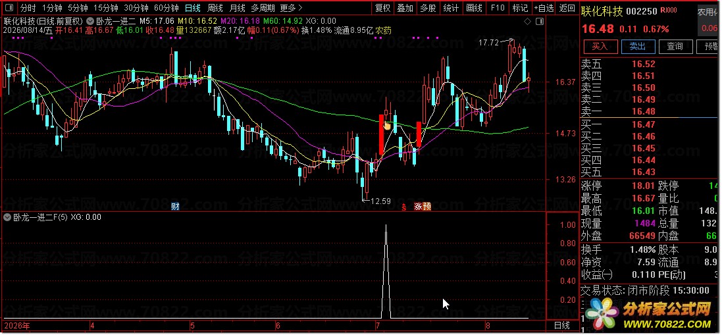722x335 pixels.
Task: Click the 日线 label at axis corner
Action: pos(562,326)
